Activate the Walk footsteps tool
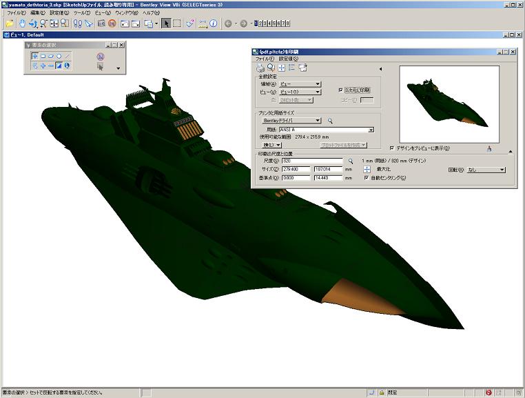The image size is (525, 398). tap(78, 23)
